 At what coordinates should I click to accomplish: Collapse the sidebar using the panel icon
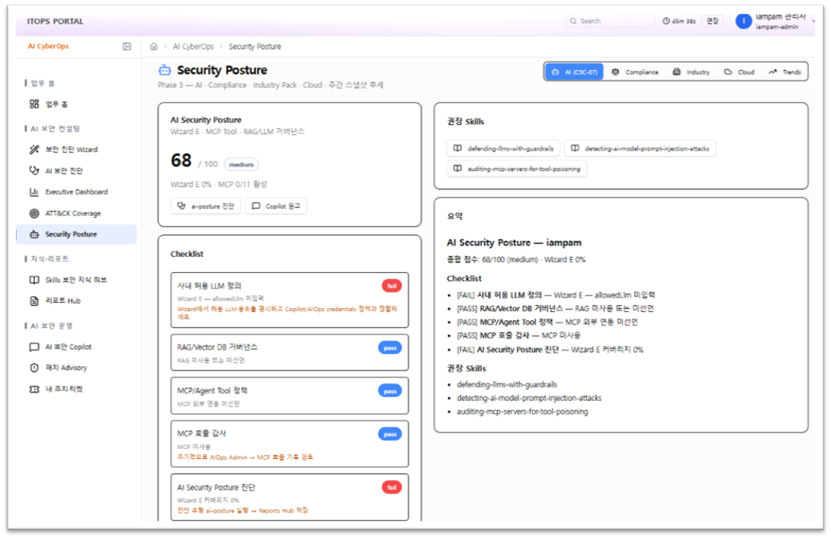pyautogui.click(x=127, y=47)
